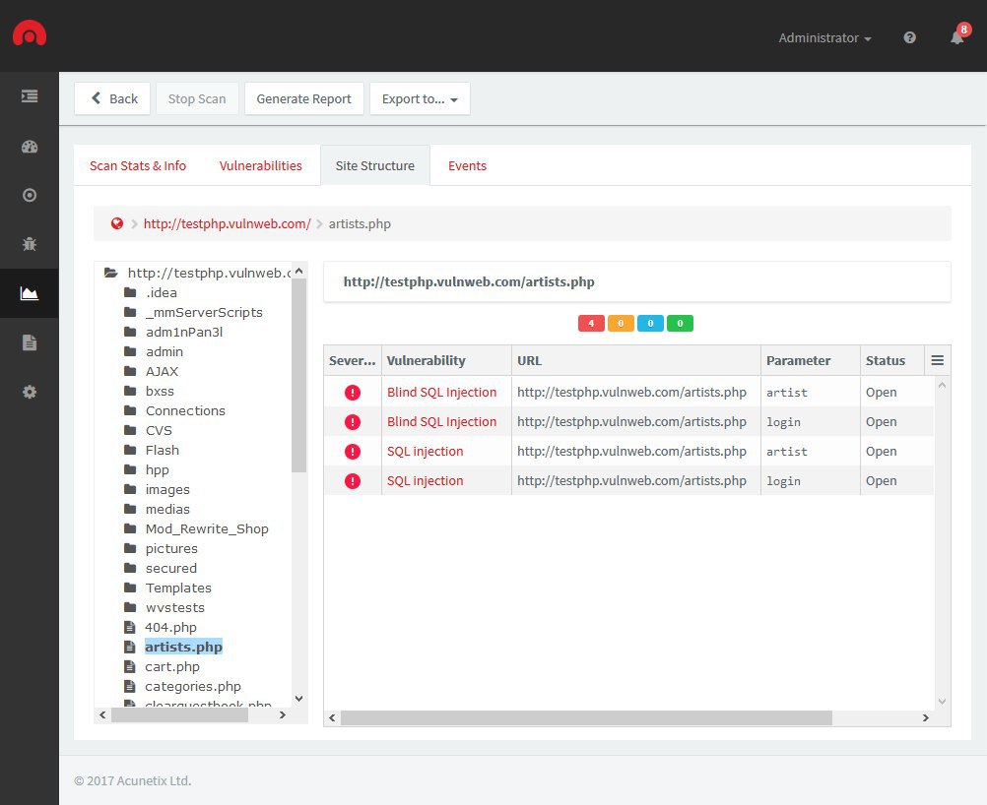This screenshot has width=987, height=805.
Task: Open the Export to... dropdown
Action: pos(420,98)
